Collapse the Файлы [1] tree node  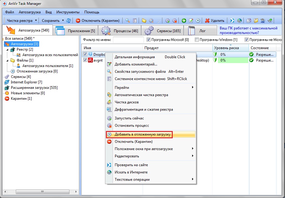[8, 60]
